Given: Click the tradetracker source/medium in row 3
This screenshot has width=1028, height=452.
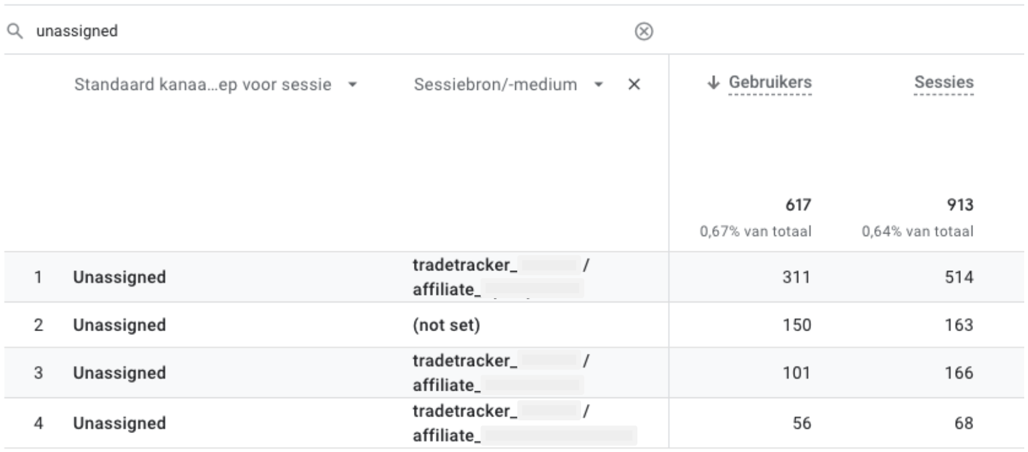Looking at the screenshot, I should point(465,372).
